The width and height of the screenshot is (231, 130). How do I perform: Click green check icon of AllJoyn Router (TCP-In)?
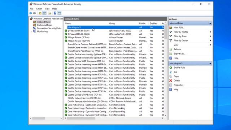click(66, 38)
